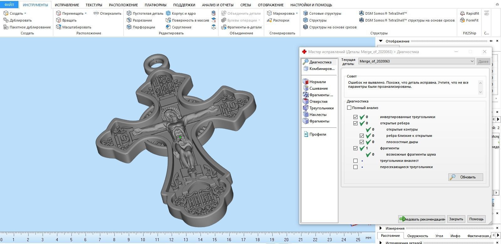Viewport: 501px width, 244px height.
Task: Click the Структуры tool
Action: 315,20
